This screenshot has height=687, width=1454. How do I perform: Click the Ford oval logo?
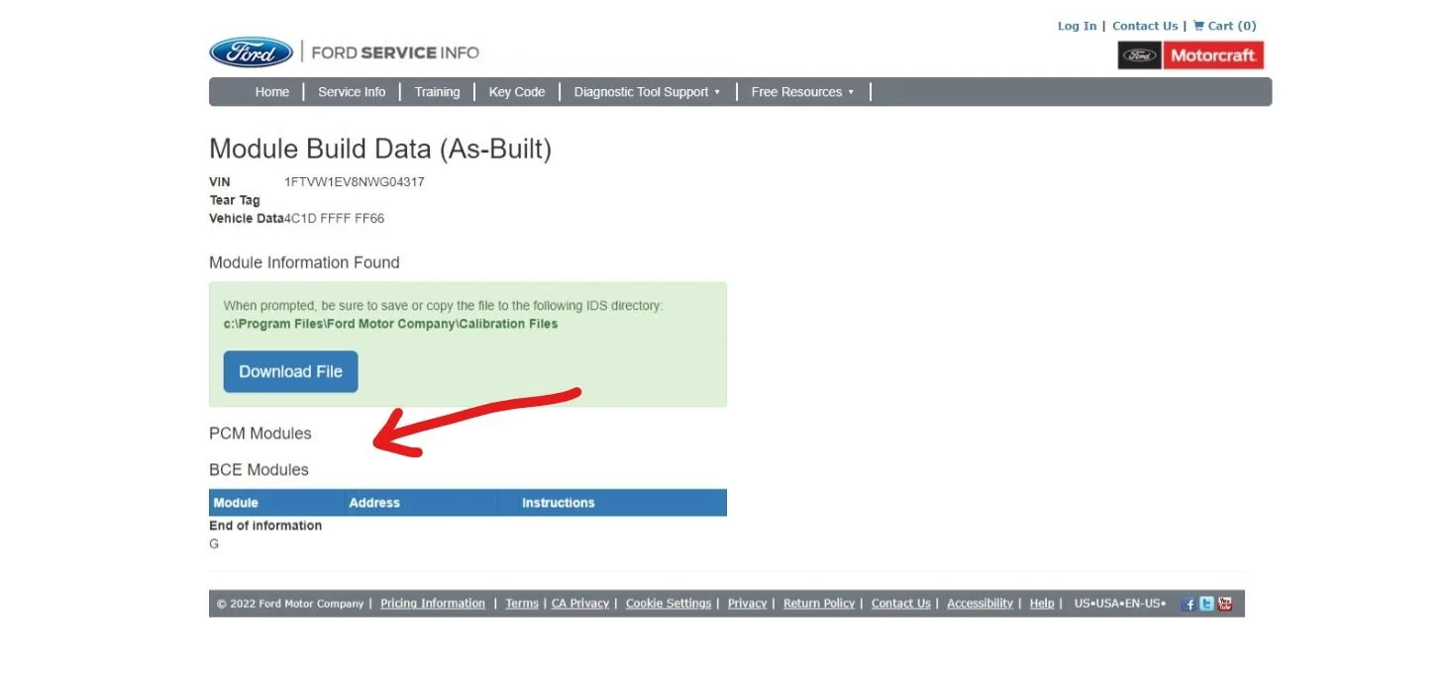[x=251, y=52]
